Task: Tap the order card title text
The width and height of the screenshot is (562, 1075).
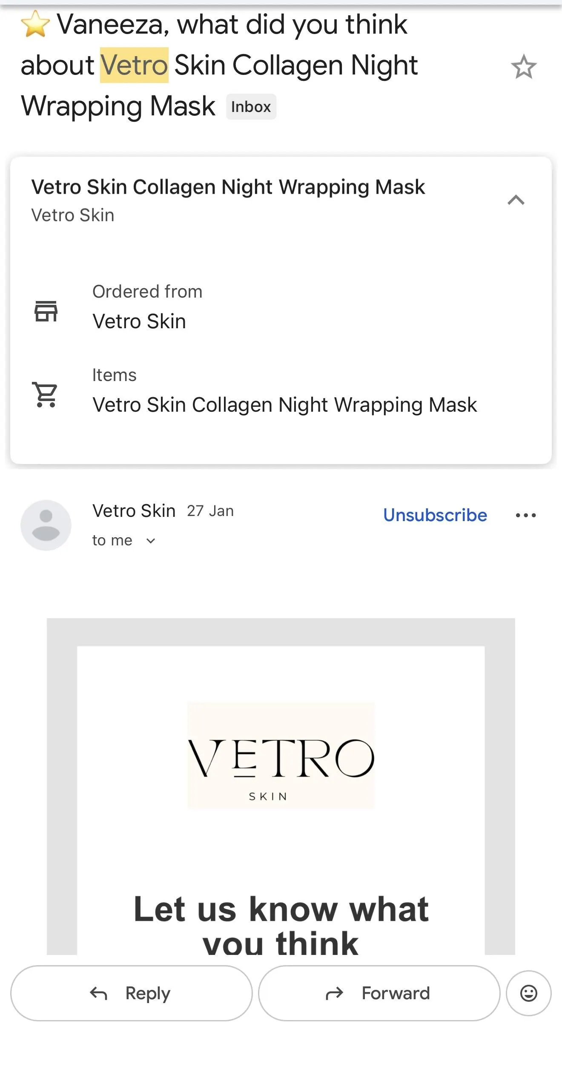Action: click(228, 187)
